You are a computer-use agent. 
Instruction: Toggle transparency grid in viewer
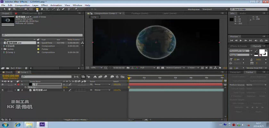point(162,68)
